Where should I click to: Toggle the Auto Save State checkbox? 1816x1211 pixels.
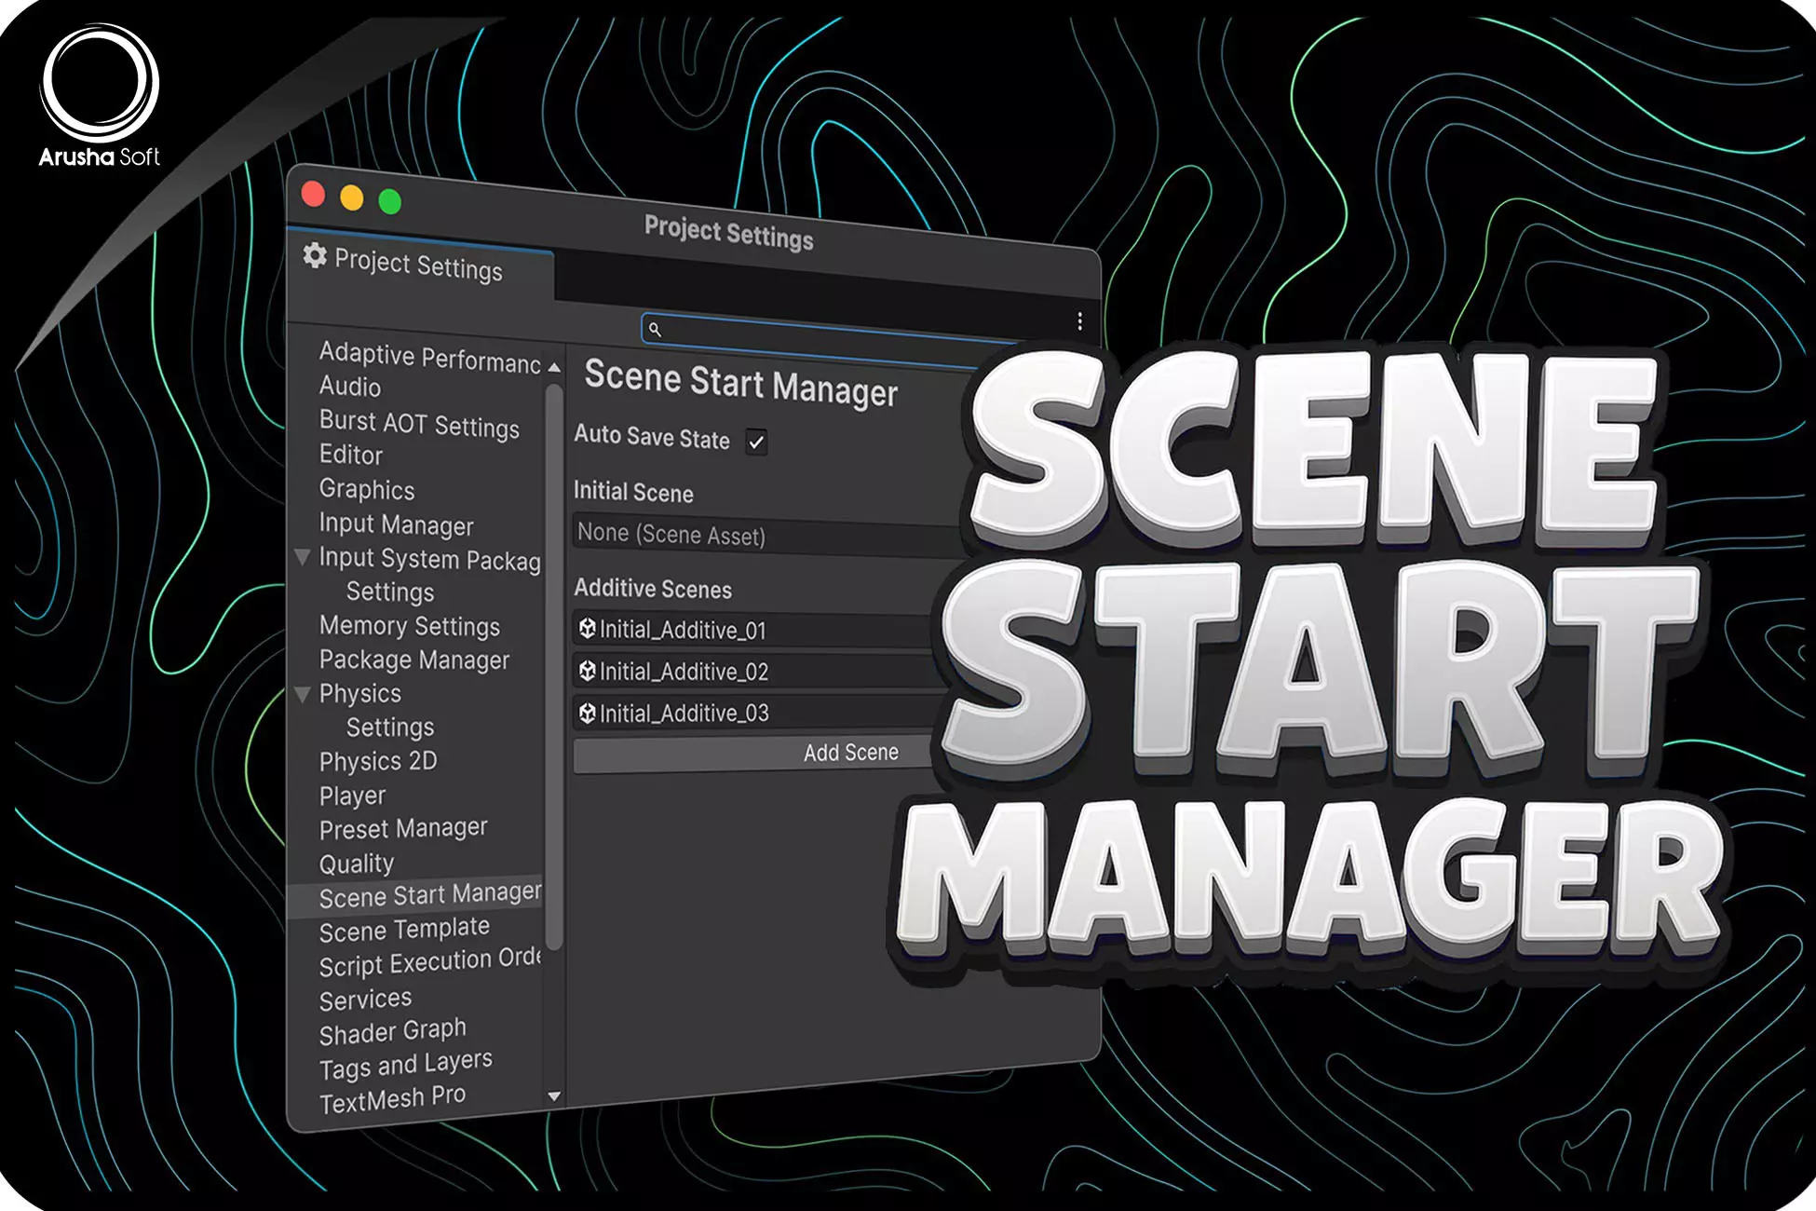(756, 442)
